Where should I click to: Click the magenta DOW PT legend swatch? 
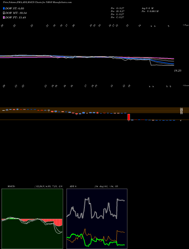[x=4, y=17]
